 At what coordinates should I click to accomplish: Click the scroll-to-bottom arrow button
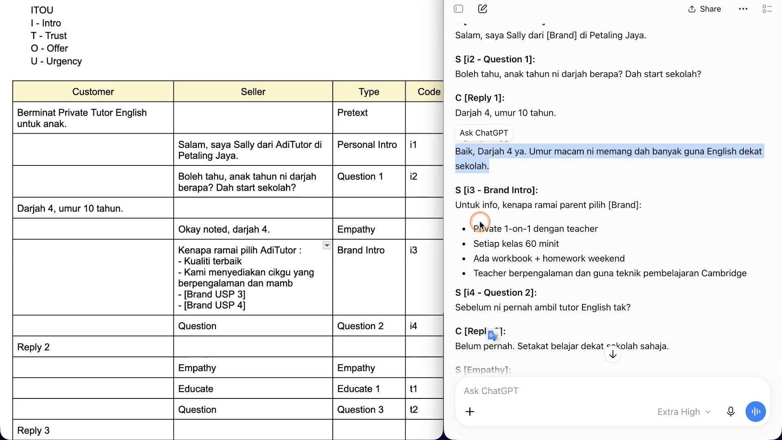tap(613, 354)
